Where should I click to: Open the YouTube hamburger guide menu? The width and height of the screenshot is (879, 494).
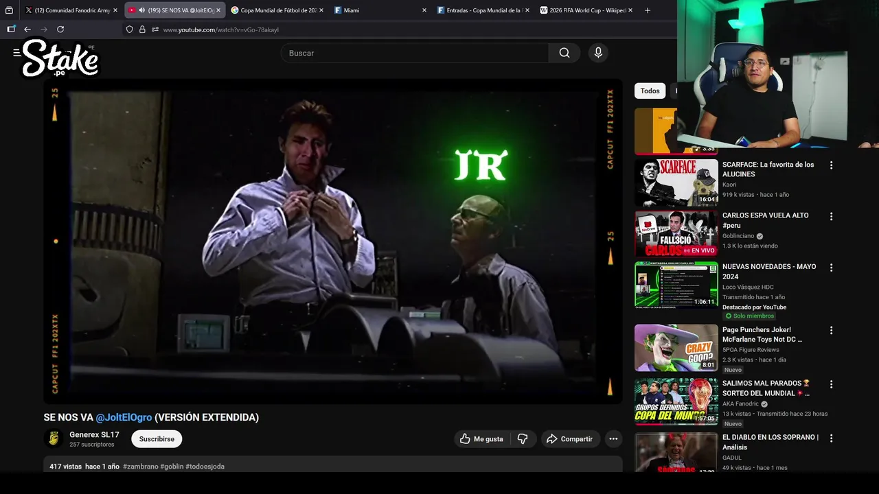(16, 53)
